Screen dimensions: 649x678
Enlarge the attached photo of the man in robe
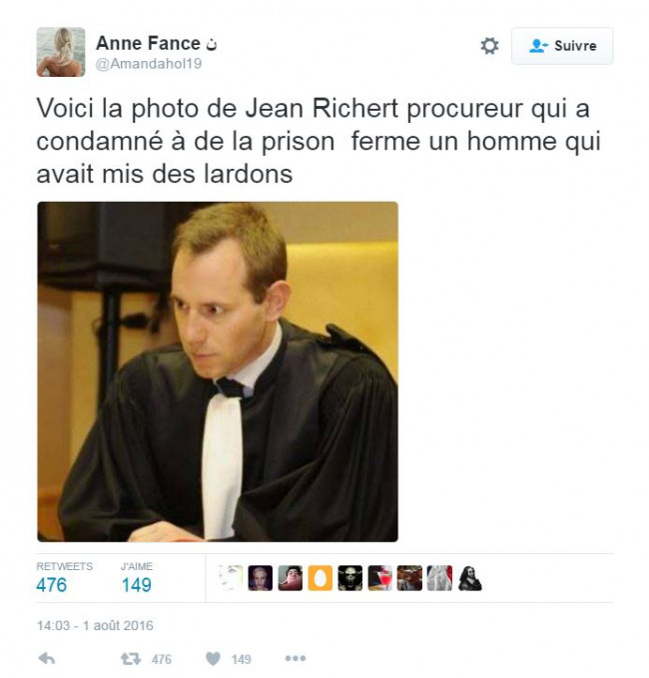pyautogui.click(x=218, y=371)
